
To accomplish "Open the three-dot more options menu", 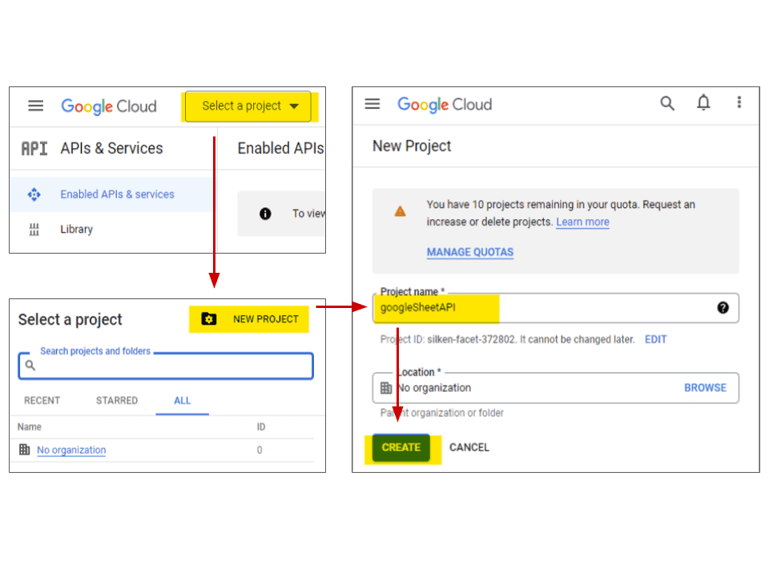I will coord(739,102).
